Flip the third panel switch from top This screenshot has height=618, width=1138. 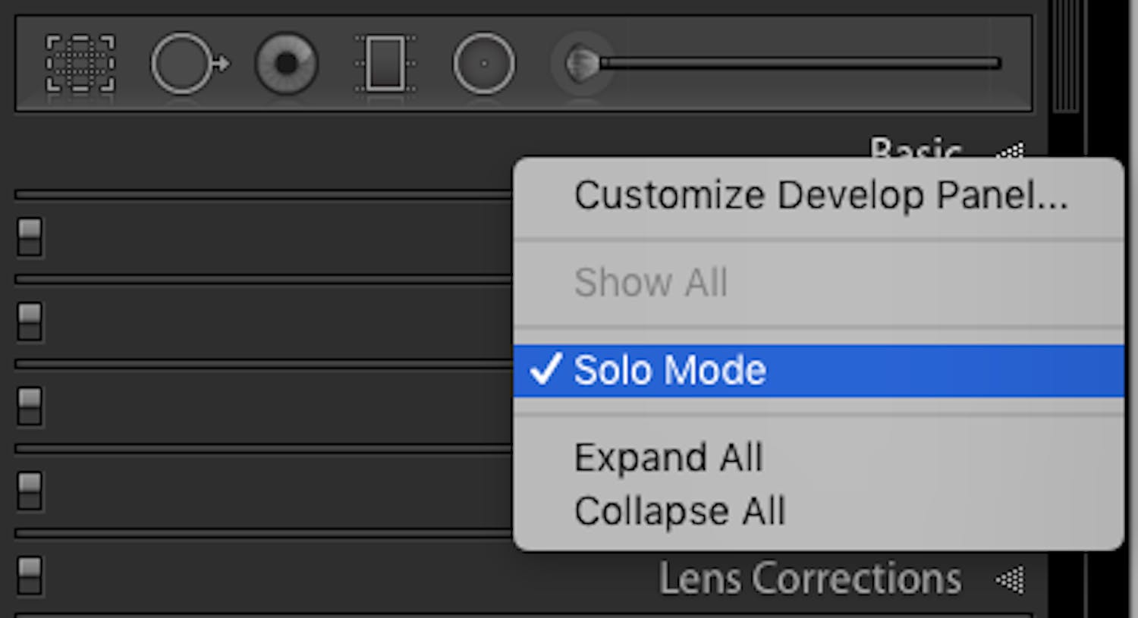tap(30, 406)
